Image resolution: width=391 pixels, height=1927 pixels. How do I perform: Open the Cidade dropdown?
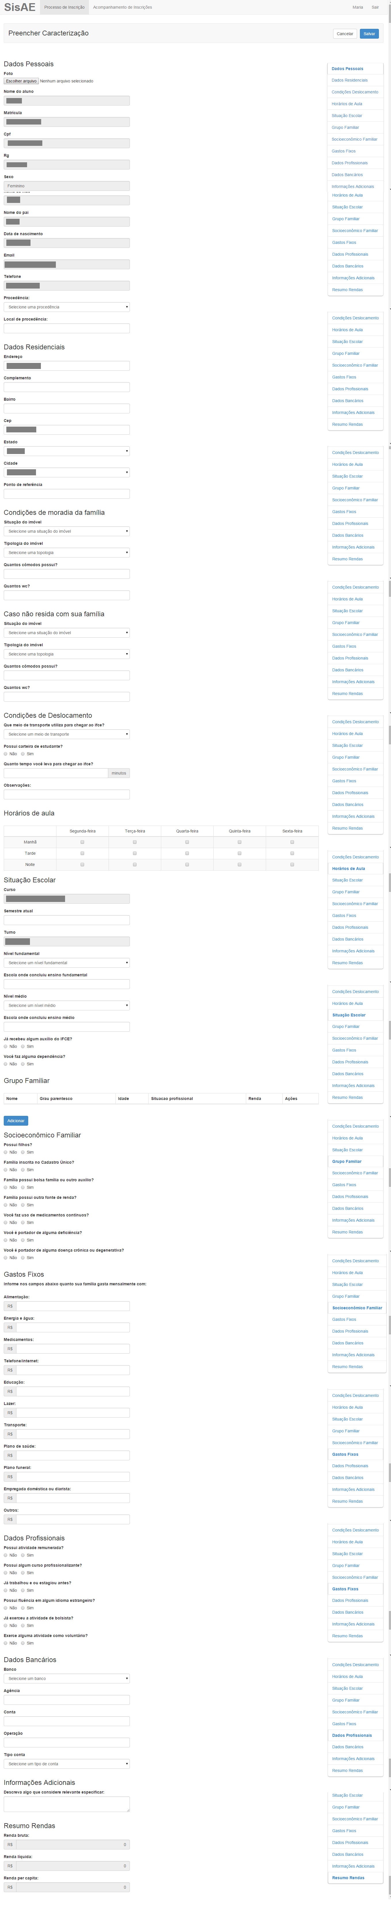67,472
